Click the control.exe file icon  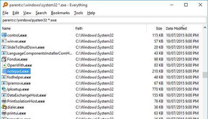[x=4, y=35]
